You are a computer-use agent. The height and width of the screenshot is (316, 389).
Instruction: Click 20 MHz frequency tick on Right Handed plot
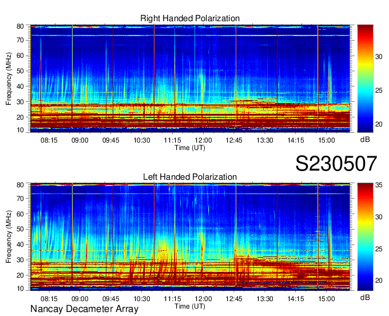click(x=20, y=117)
